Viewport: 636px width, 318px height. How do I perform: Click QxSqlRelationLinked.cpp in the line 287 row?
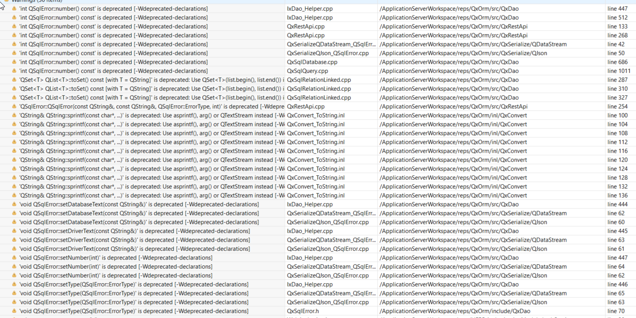coord(319,80)
